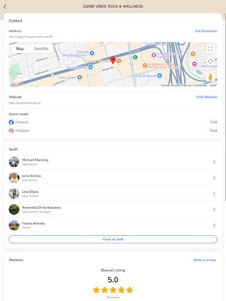226x301 pixels.
Task: Select the Street View pegman icon
Action: tap(211, 77)
